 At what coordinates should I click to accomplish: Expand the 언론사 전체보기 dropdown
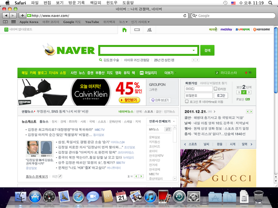(x=174, y=121)
